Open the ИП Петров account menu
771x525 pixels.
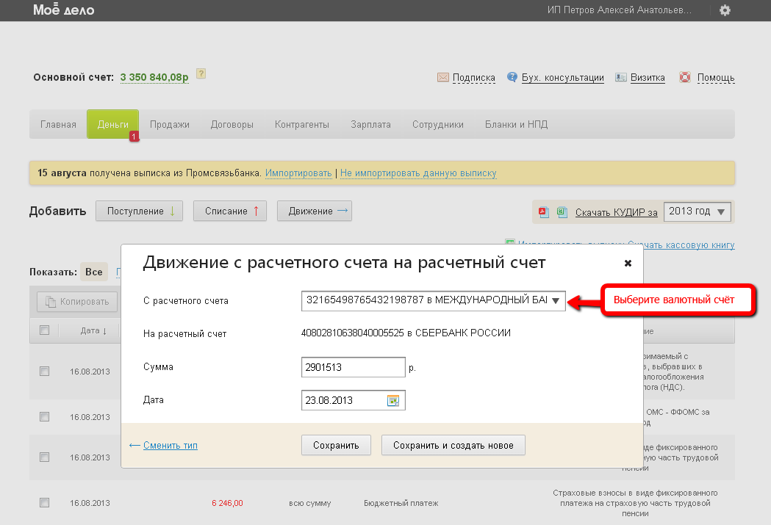point(620,10)
